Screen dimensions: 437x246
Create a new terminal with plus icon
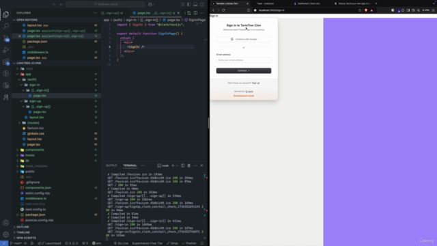[x=173, y=165]
